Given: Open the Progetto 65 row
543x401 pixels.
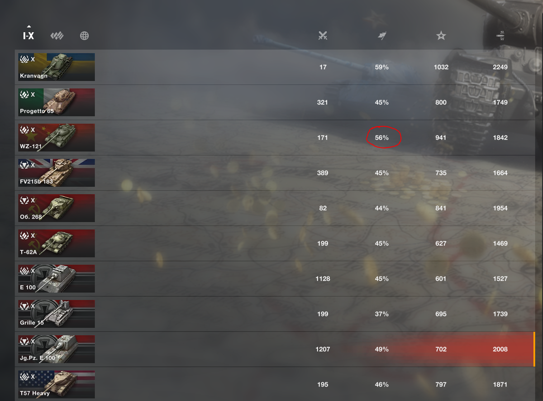Looking at the screenshot, I should click(x=275, y=102).
